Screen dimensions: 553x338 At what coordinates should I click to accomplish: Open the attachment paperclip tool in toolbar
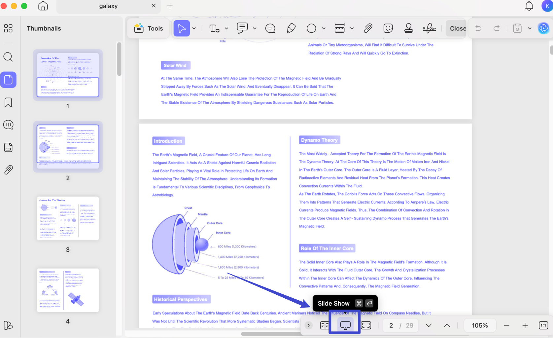[368, 28]
